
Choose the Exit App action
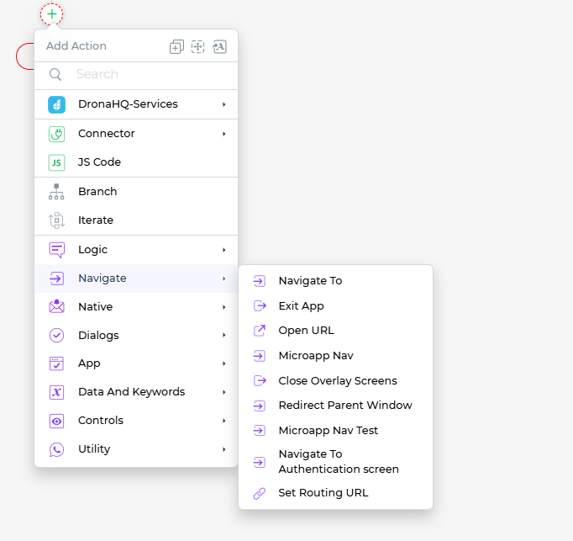click(x=335, y=305)
